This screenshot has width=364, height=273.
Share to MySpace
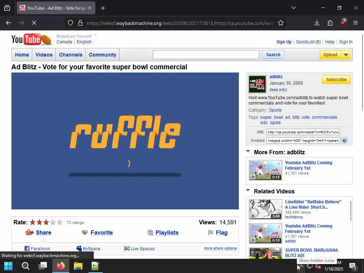pos(88,248)
